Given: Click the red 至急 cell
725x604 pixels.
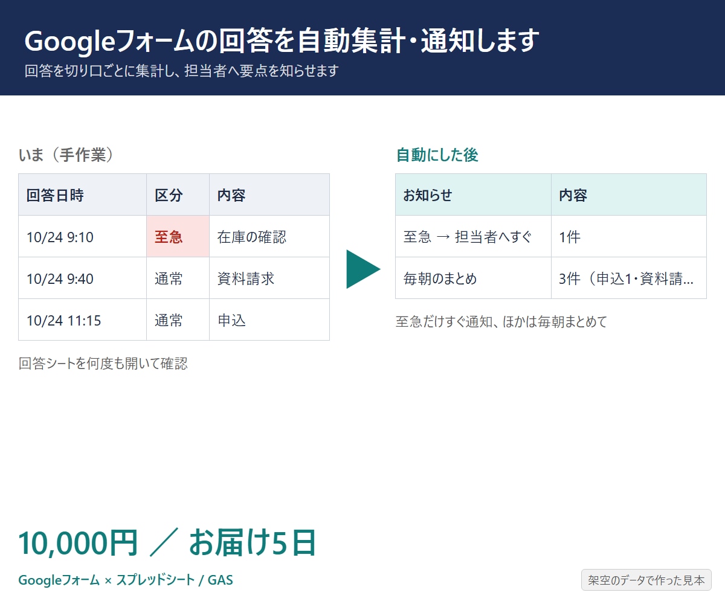Looking at the screenshot, I should point(178,237).
